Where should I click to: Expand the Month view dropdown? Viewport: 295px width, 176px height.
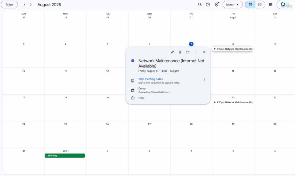232,5
